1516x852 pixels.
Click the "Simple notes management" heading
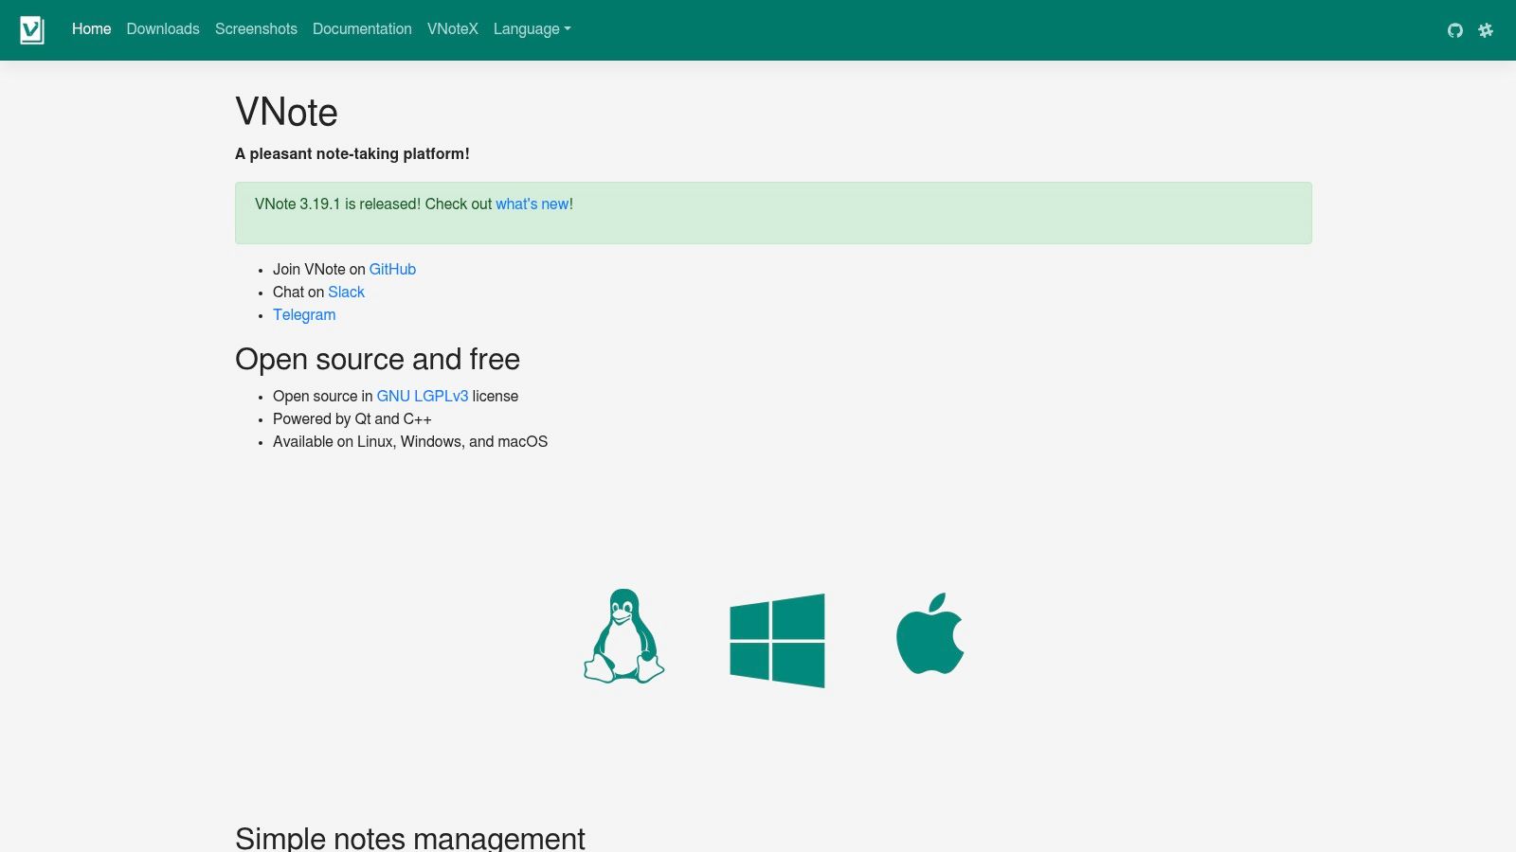click(410, 839)
